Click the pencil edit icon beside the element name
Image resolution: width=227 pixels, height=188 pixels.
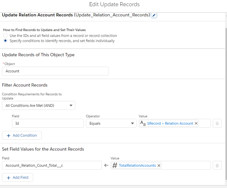[154, 15]
